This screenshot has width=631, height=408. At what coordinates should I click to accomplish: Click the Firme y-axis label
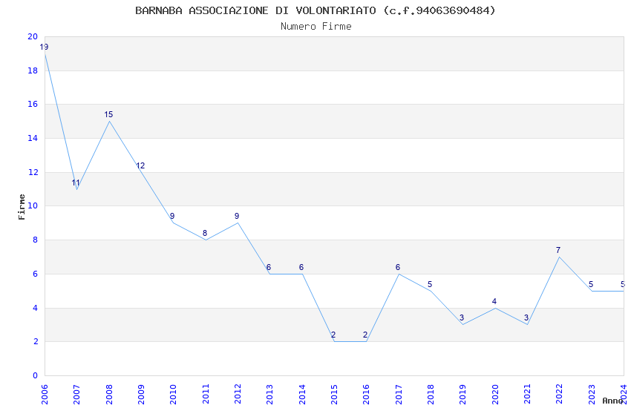click(x=22, y=207)
